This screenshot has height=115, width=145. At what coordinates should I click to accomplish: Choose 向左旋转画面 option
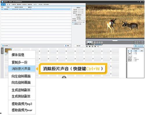tap(21, 76)
